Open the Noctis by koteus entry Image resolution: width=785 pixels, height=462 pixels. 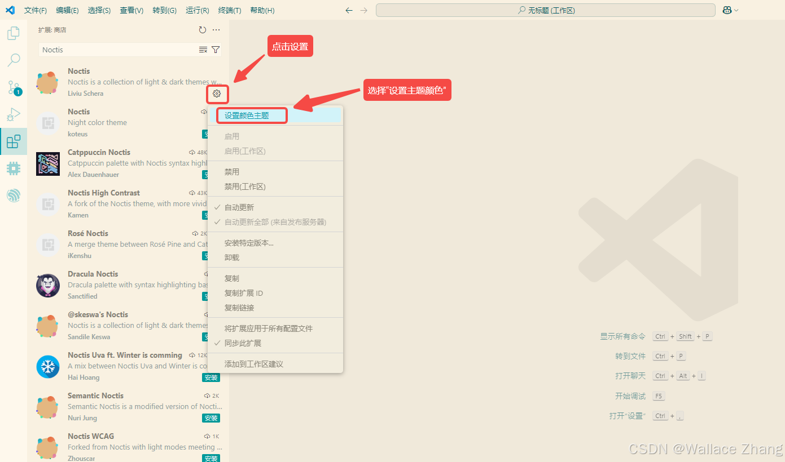tap(117, 123)
